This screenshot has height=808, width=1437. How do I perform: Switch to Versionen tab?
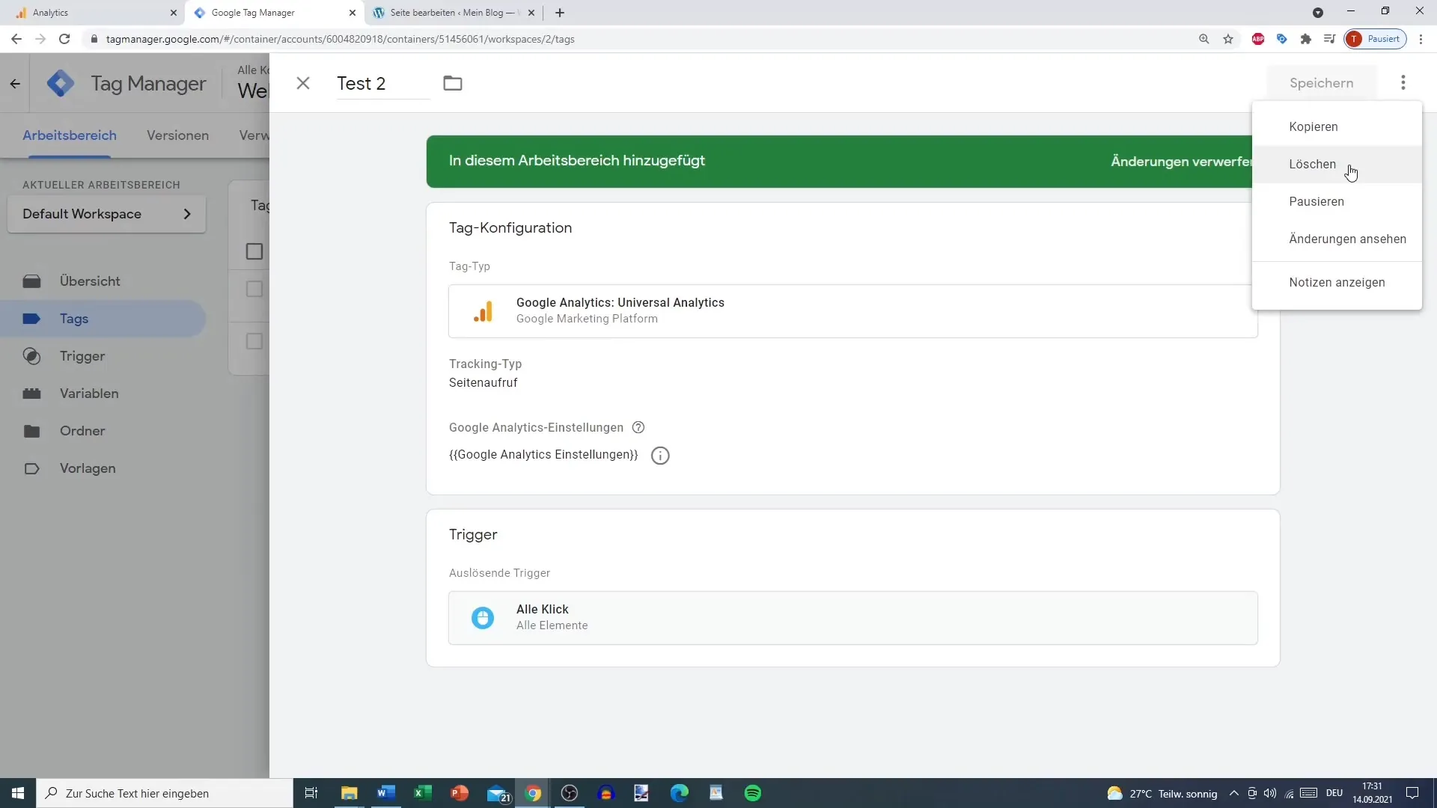point(177,135)
